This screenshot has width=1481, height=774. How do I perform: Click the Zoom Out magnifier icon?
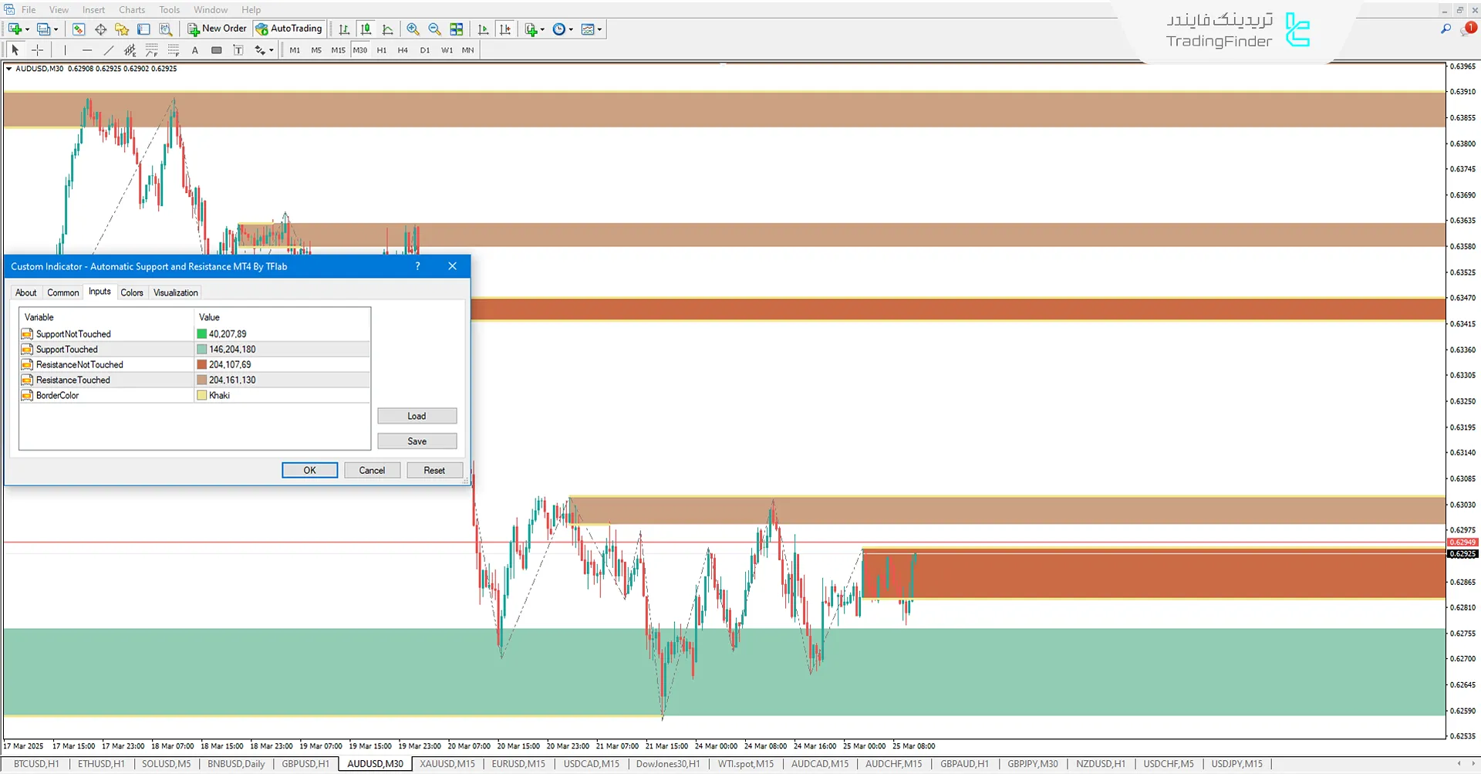(x=434, y=29)
